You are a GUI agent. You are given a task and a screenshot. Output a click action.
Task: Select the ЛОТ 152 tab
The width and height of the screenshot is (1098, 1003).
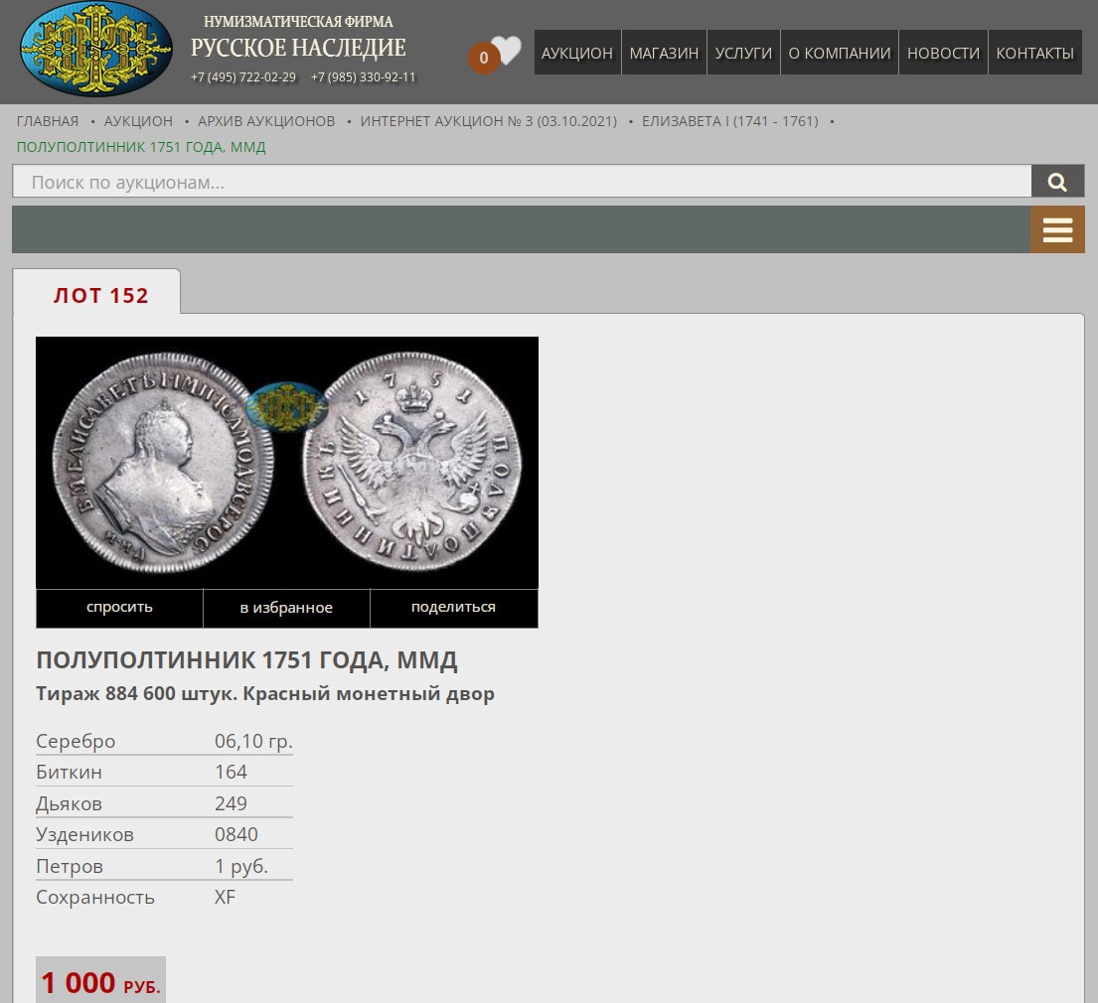click(x=100, y=295)
